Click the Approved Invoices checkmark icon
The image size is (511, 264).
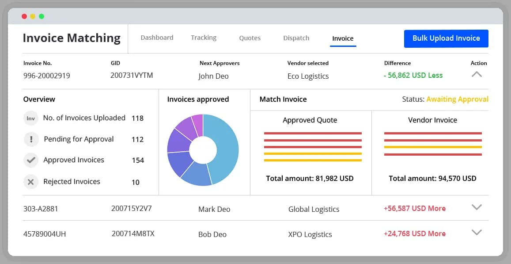(x=30, y=160)
